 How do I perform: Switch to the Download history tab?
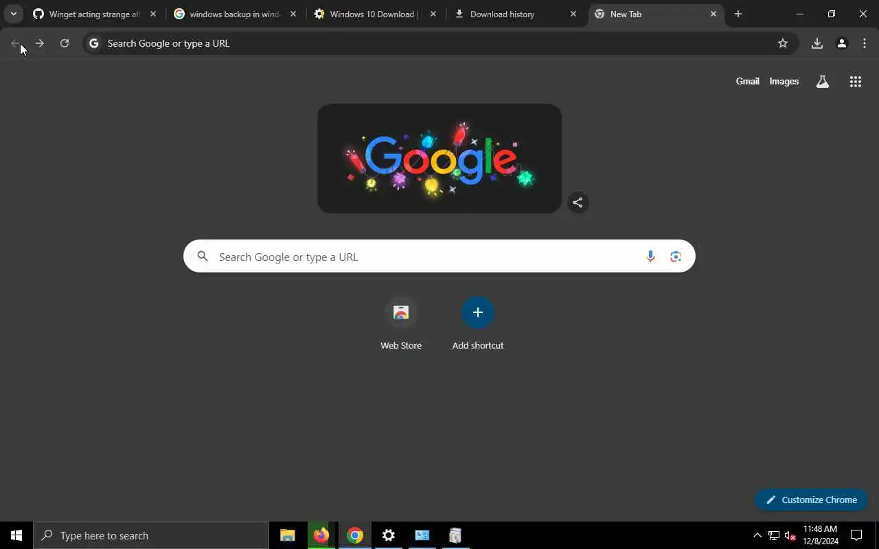[515, 14]
